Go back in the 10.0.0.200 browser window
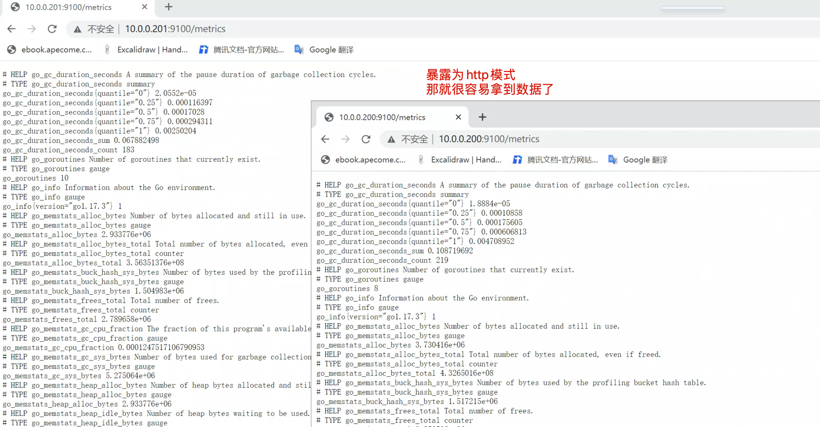Viewport: 820px width, 427px height. [x=325, y=139]
